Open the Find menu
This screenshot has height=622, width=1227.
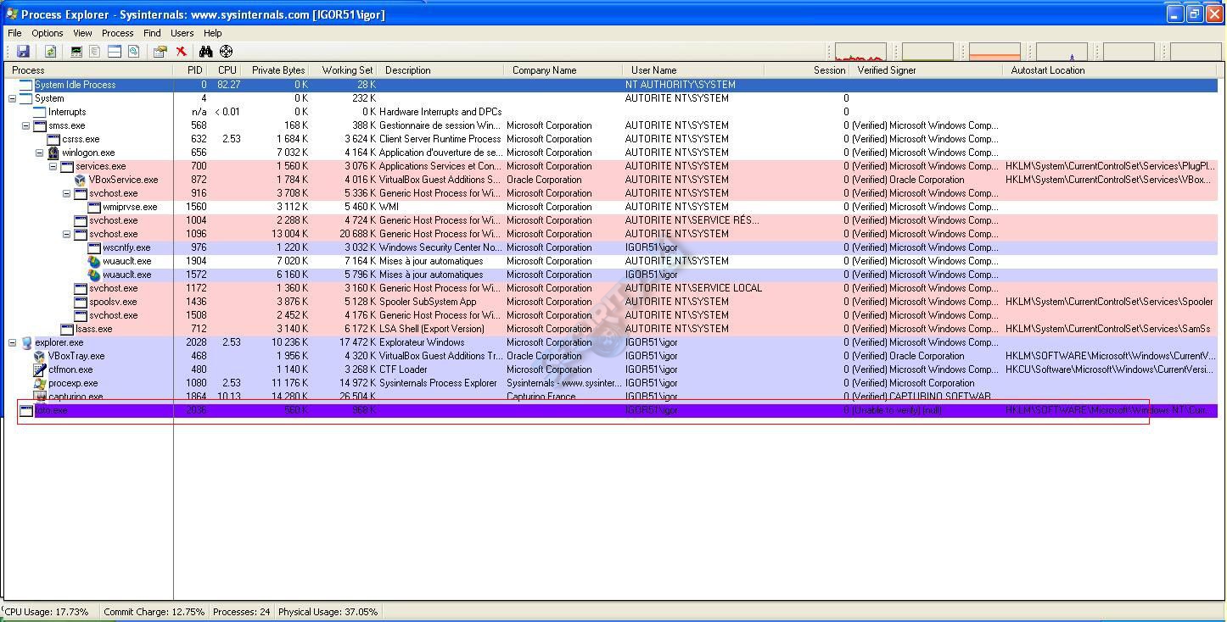click(x=152, y=33)
